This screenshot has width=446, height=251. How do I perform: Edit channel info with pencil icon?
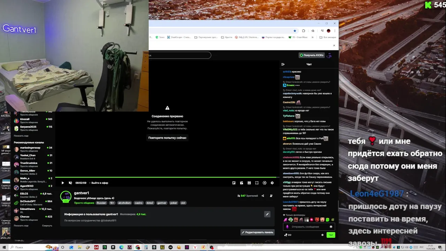pyautogui.click(x=267, y=214)
